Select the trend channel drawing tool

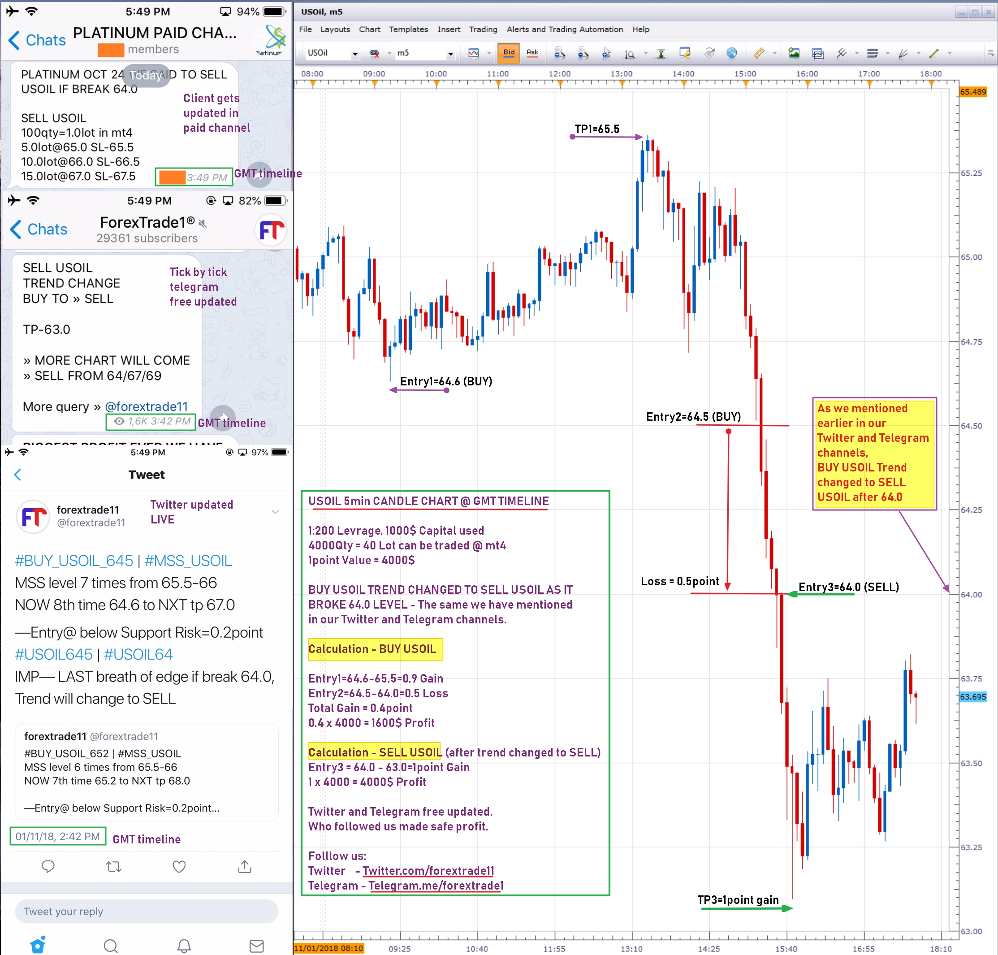[841, 53]
